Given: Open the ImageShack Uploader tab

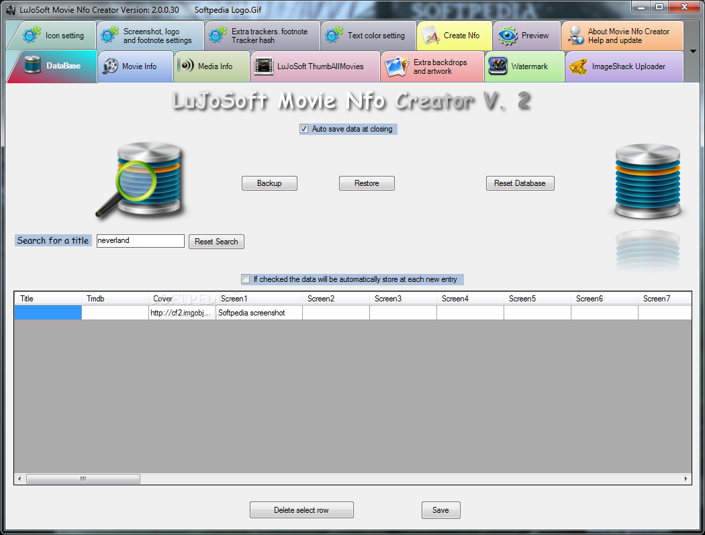Looking at the screenshot, I should (624, 66).
